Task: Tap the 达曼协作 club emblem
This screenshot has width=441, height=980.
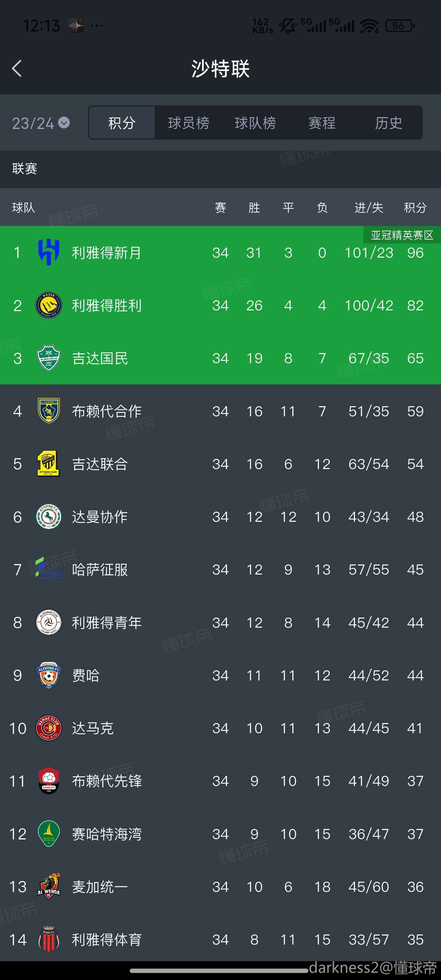Action: [49, 517]
